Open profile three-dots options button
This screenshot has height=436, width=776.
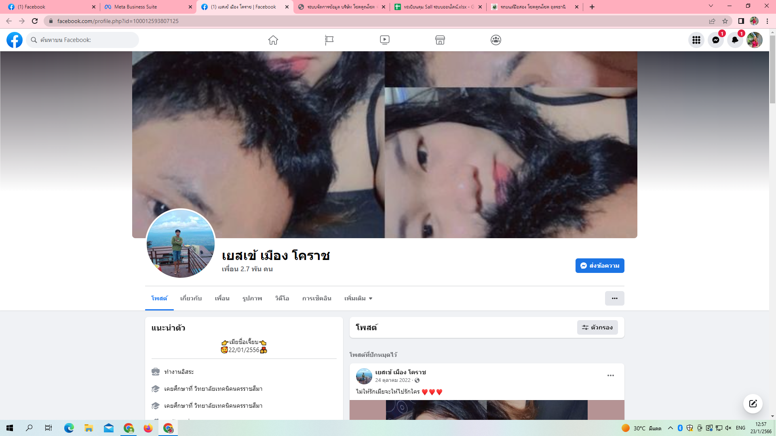614,298
